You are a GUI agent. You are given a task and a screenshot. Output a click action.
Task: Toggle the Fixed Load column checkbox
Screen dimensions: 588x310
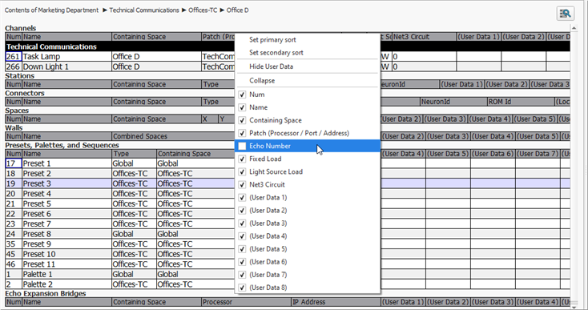click(x=242, y=159)
